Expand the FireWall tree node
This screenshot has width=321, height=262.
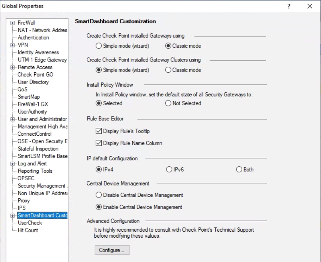12,23
